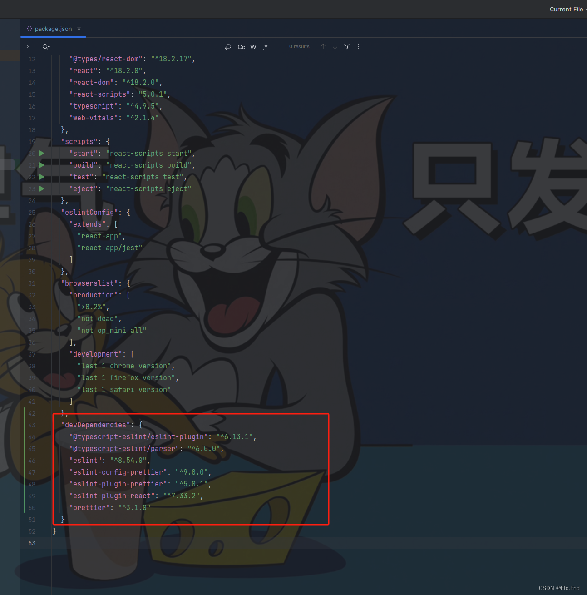Click the braces file icon on package.json tab
Viewport: 587px width, 595px height.
point(30,29)
